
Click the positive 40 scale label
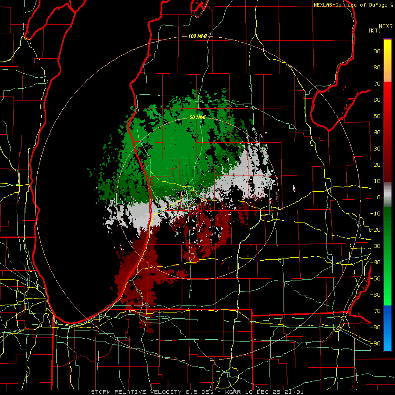click(x=377, y=132)
